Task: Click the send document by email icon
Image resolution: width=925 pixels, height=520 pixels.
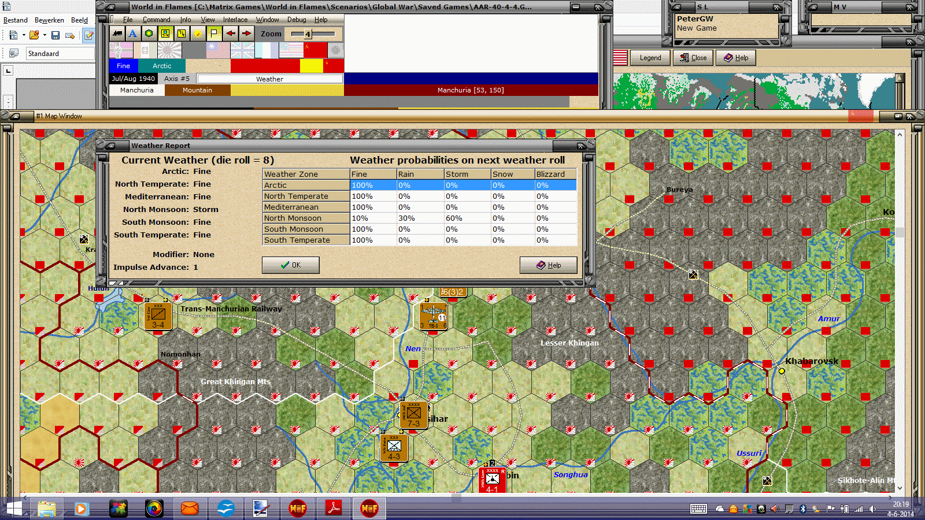Action: pyautogui.click(x=70, y=35)
